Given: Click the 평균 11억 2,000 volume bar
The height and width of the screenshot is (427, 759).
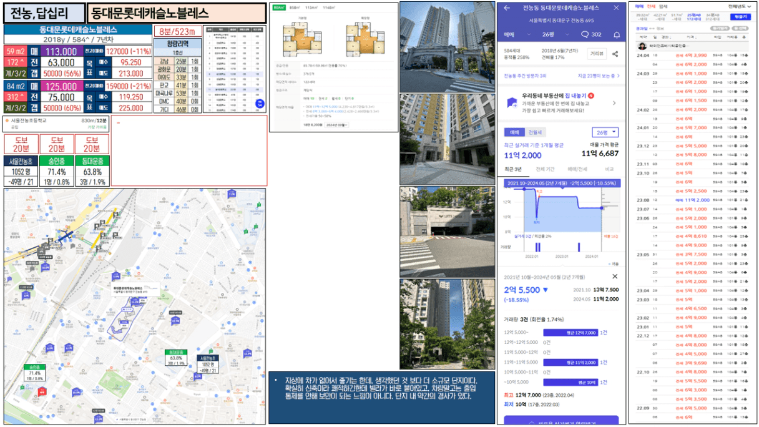Looking at the screenshot, I should click(x=570, y=362).
